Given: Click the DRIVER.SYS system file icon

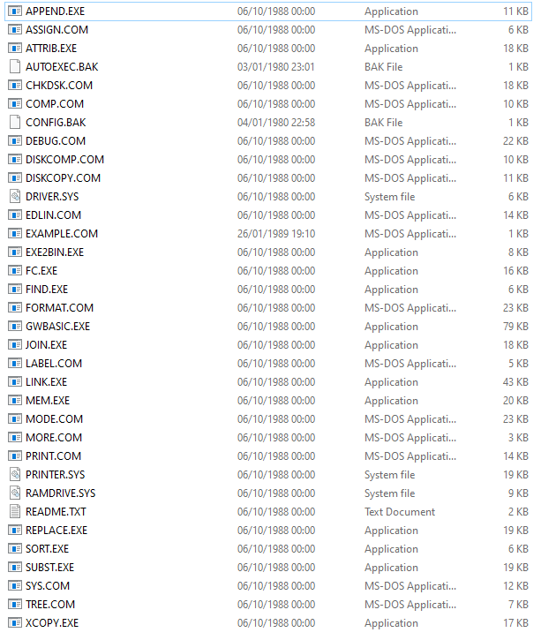Looking at the screenshot, I should click(15, 197).
